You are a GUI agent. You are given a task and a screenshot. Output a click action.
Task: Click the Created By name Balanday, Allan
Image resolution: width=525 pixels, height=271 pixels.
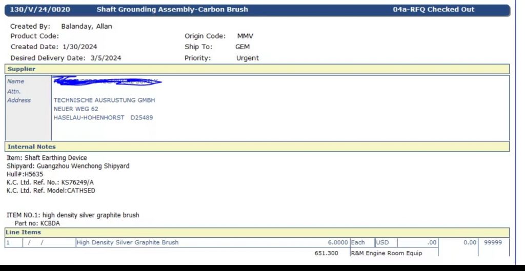(x=87, y=26)
